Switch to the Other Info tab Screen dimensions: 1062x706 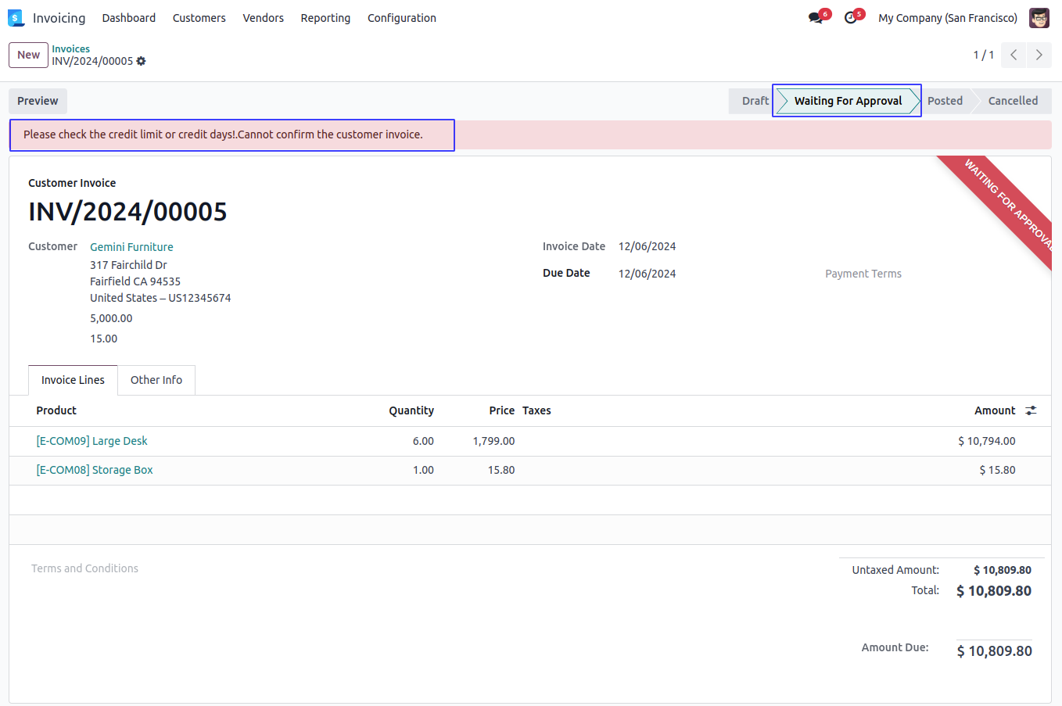156,380
